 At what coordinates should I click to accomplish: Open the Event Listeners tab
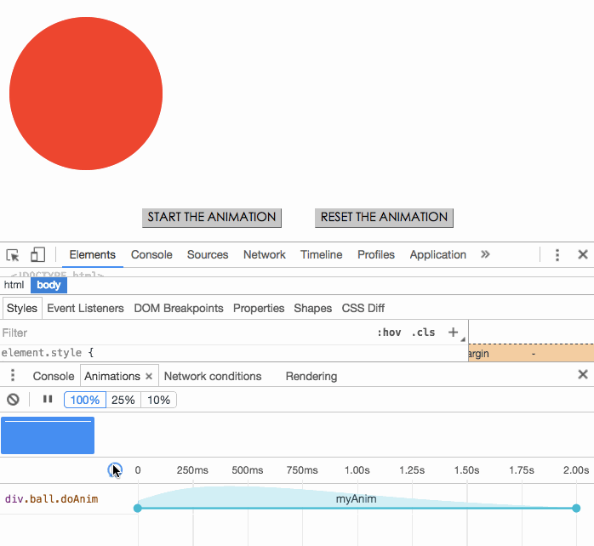coord(85,308)
